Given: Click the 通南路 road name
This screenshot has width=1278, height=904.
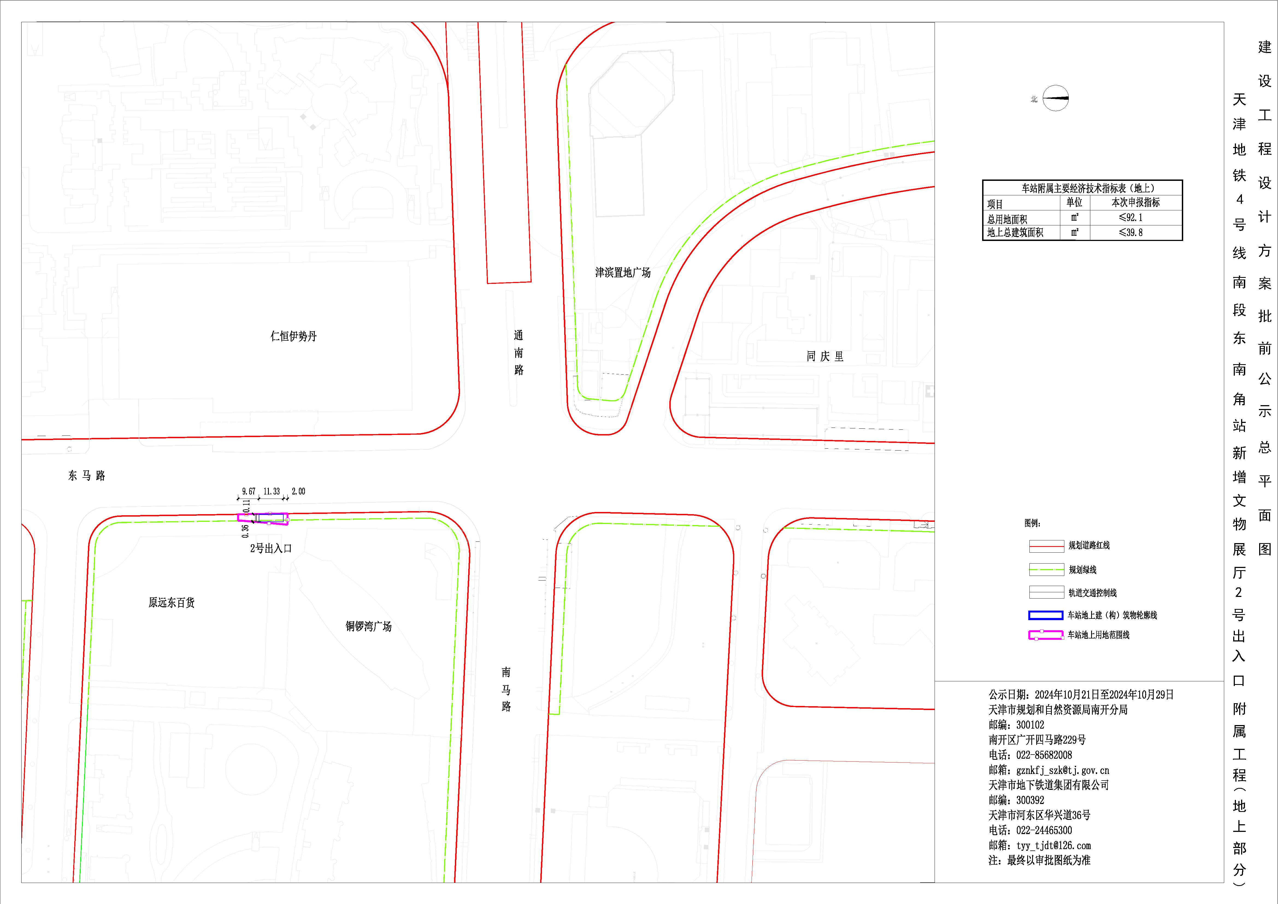Looking at the screenshot, I should pyautogui.click(x=518, y=352).
